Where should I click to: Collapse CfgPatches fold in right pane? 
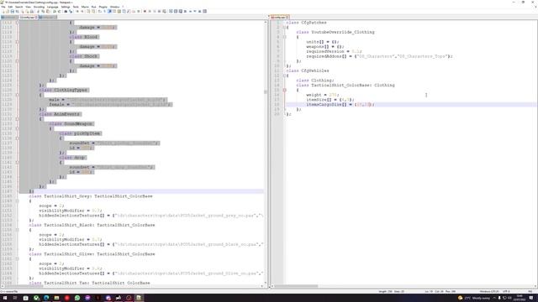click(284, 27)
